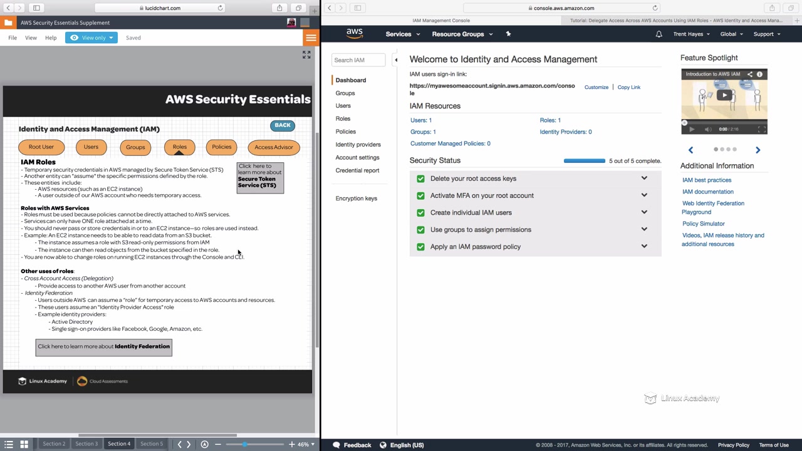Reload the lucidchart.com page
Viewport: 802px width, 451px height.
(x=220, y=8)
